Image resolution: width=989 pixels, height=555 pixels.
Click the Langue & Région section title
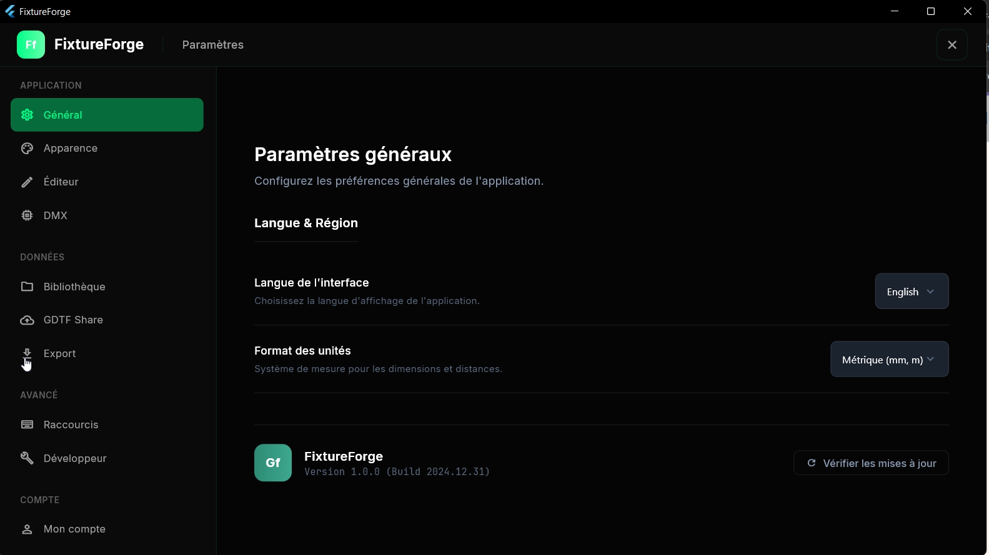point(306,223)
